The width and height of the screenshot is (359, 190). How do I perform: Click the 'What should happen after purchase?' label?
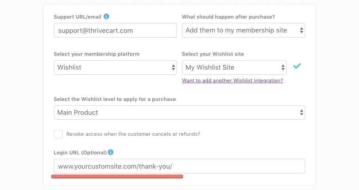(x=228, y=17)
